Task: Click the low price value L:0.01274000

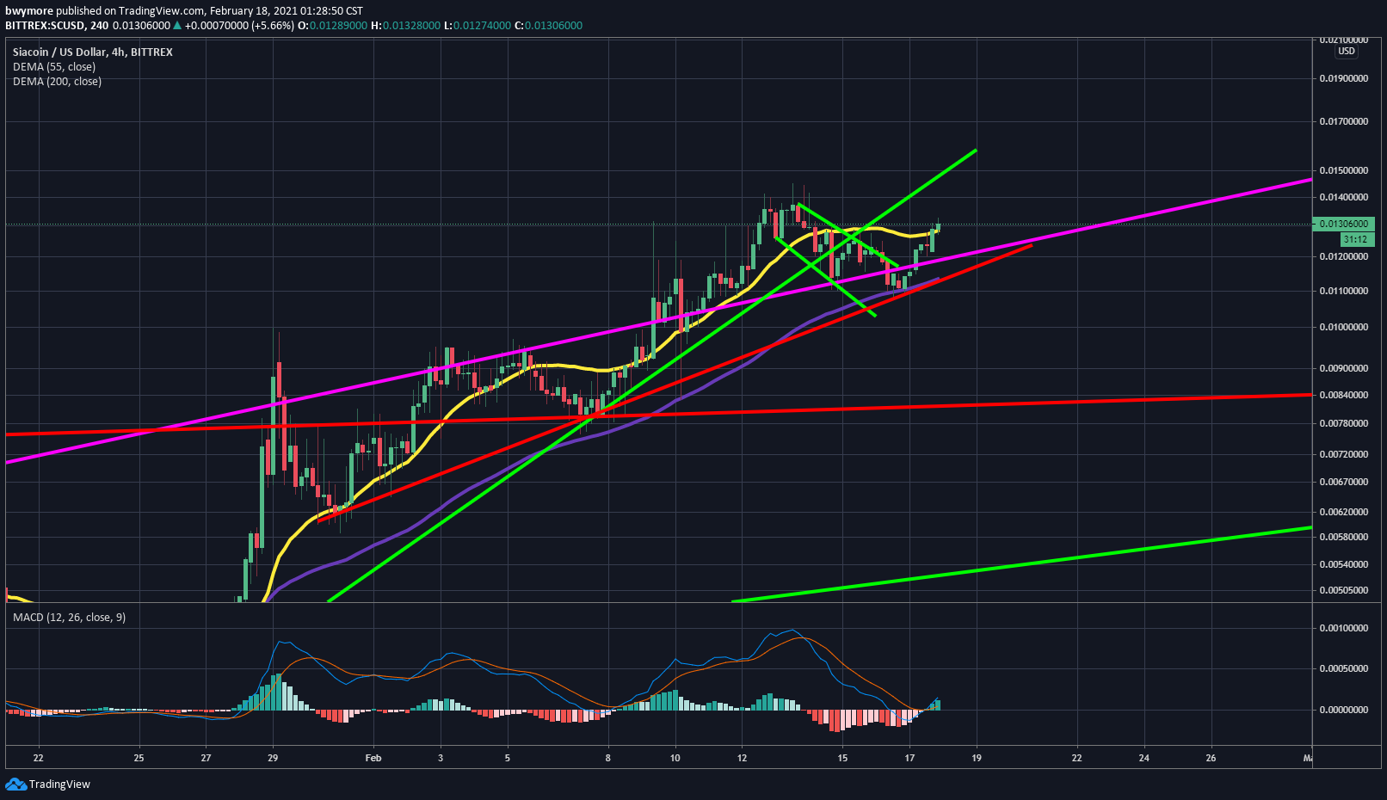Action: (478, 26)
